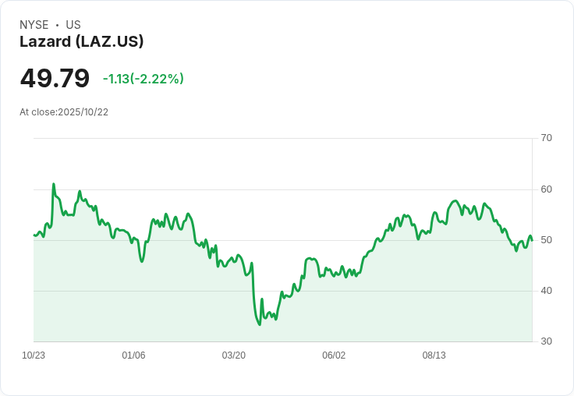Viewport: 574px width, 396px height.
Task: Click the -1.13(-2.22%) price change
Action: coord(143,79)
